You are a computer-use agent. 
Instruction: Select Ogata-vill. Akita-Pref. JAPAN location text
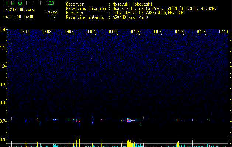(165, 8)
